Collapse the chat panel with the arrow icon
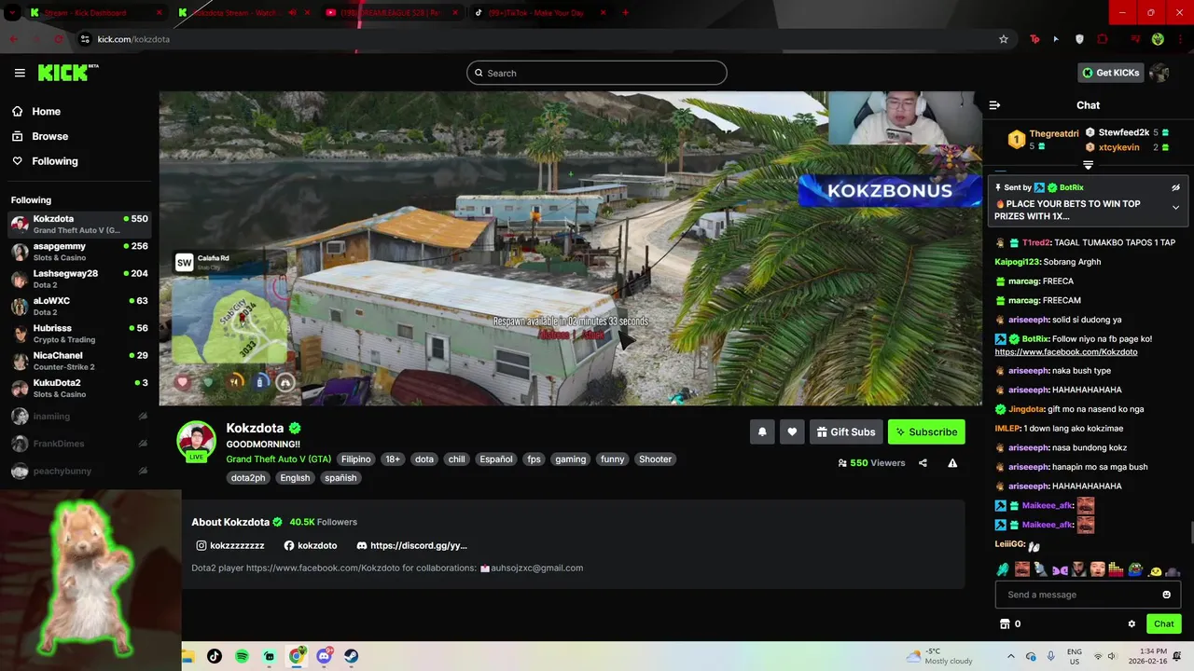Image resolution: width=1194 pixels, height=671 pixels. point(994,105)
